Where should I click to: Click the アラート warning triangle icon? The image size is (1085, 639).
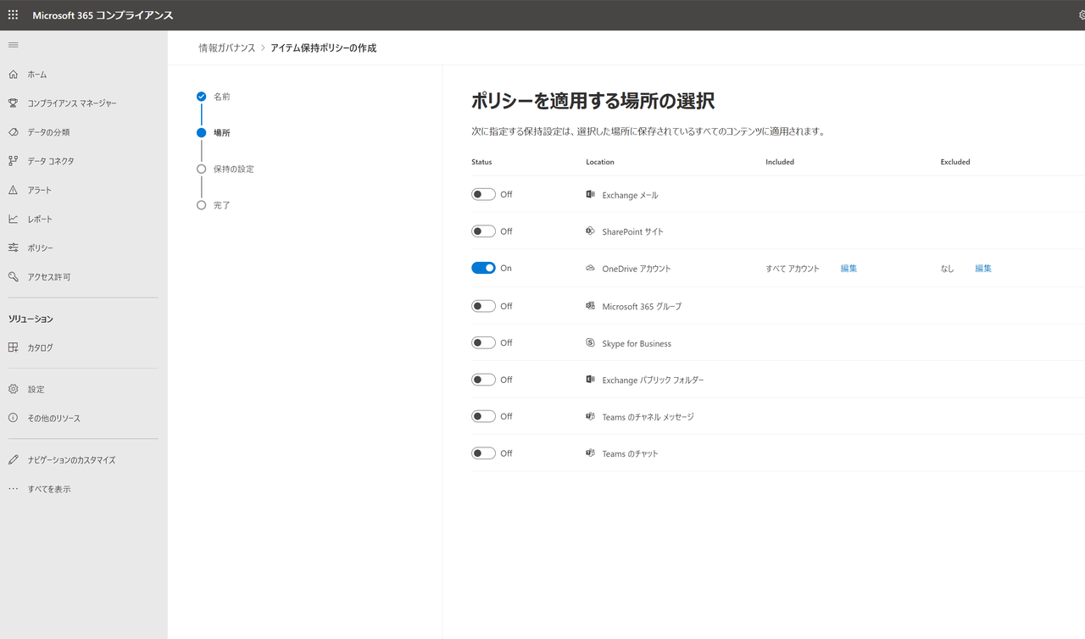[13, 190]
